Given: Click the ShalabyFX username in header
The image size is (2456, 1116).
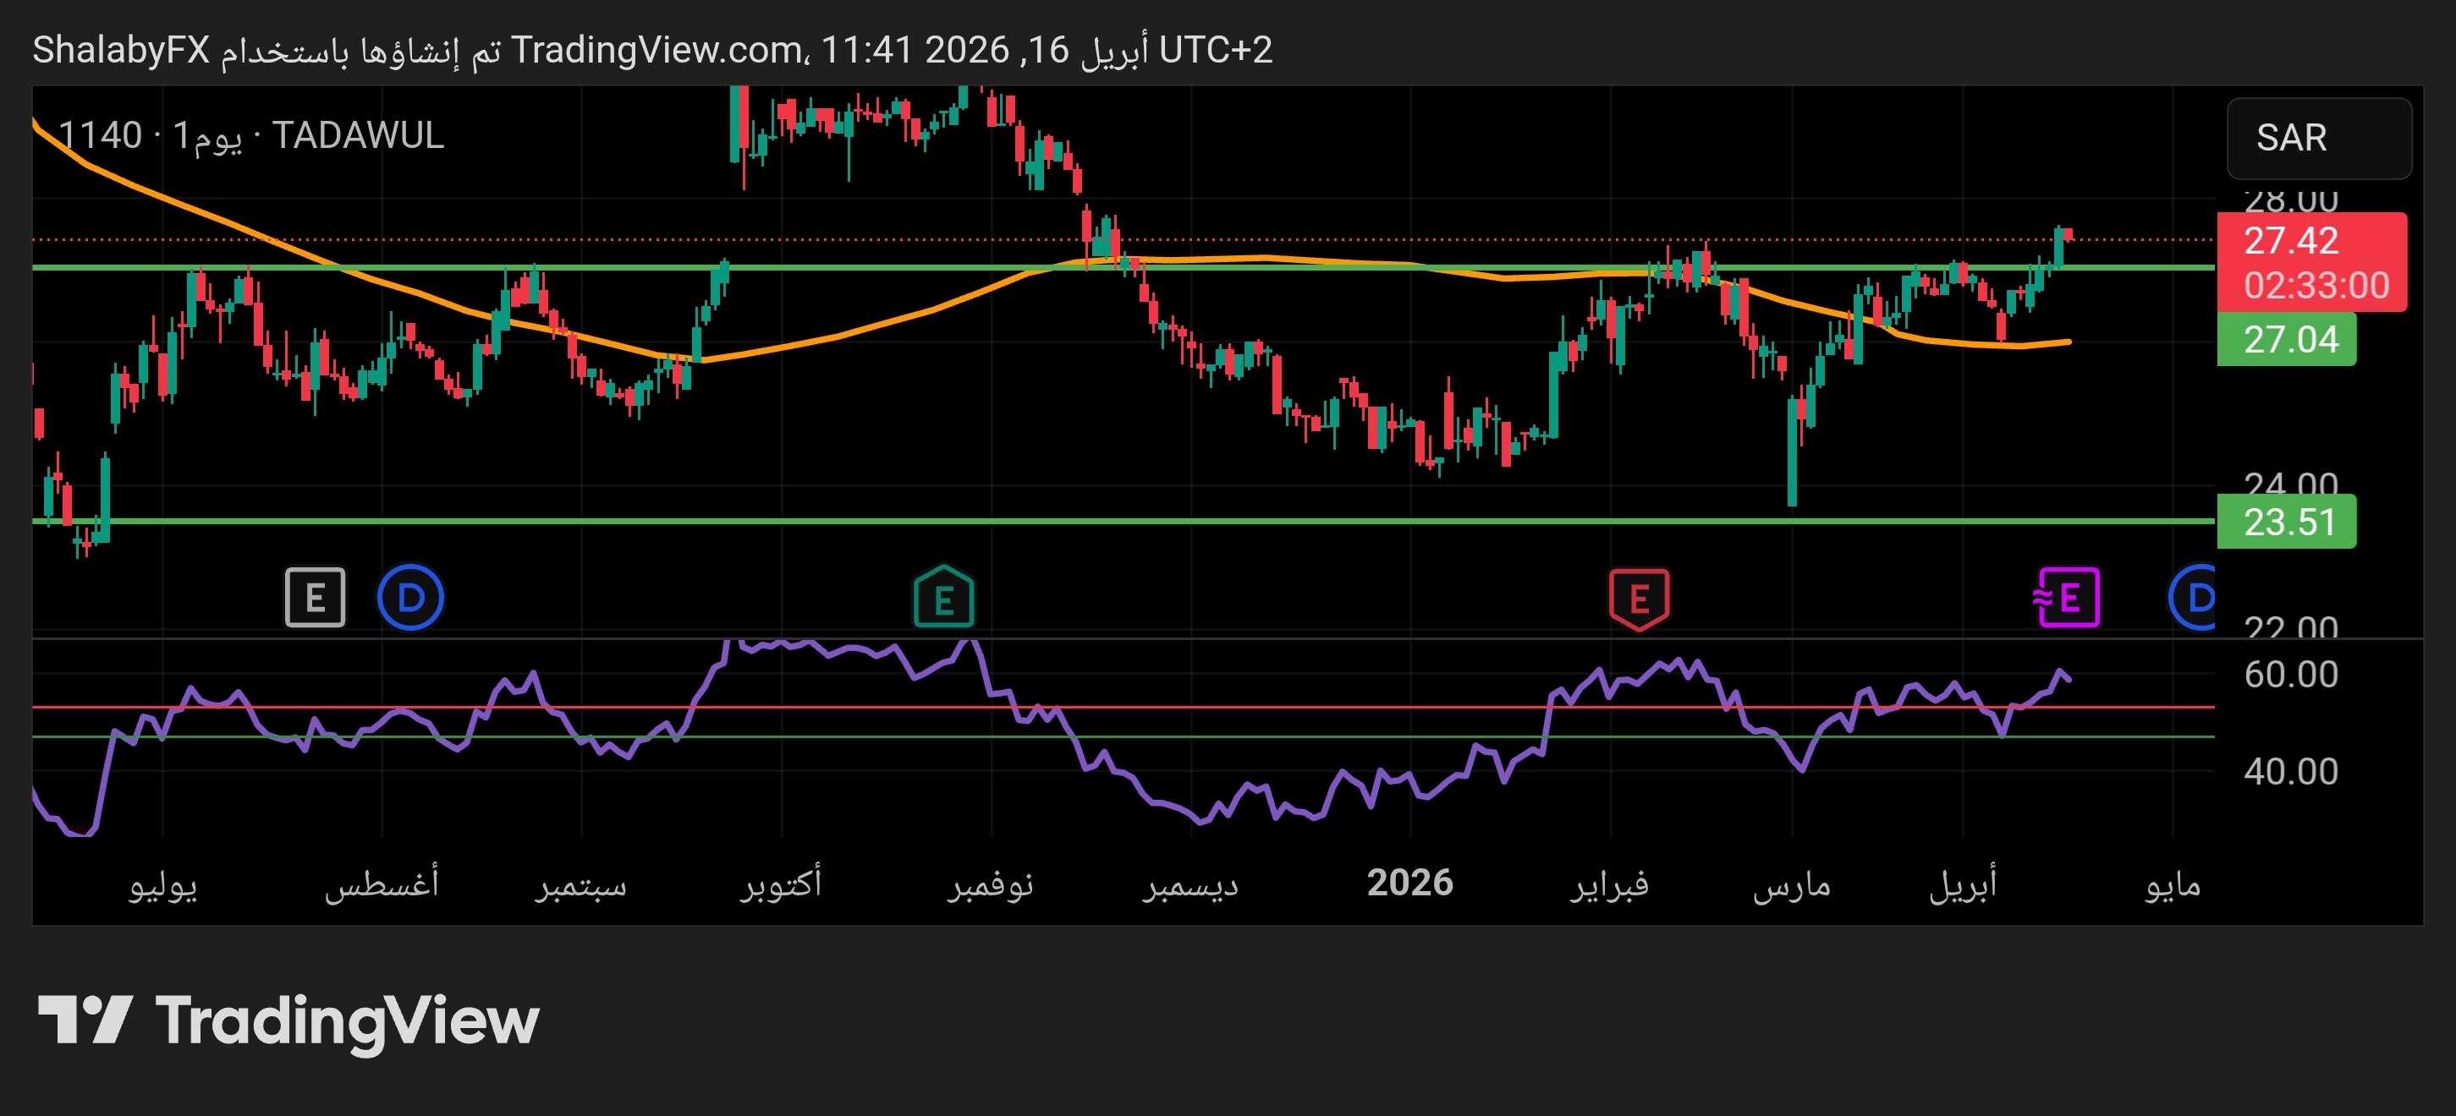Looking at the screenshot, I should tap(121, 50).
